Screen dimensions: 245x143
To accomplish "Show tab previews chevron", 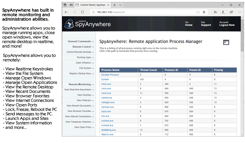I will pos(120,5).
